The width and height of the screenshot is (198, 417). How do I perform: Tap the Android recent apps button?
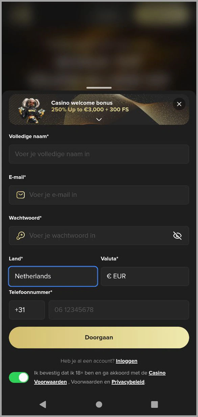pyautogui.click(x=154, y=404)
